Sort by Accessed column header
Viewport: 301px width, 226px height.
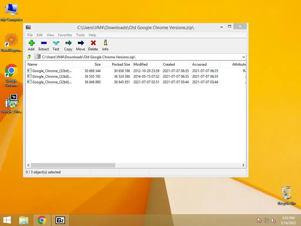coord(205,64)
